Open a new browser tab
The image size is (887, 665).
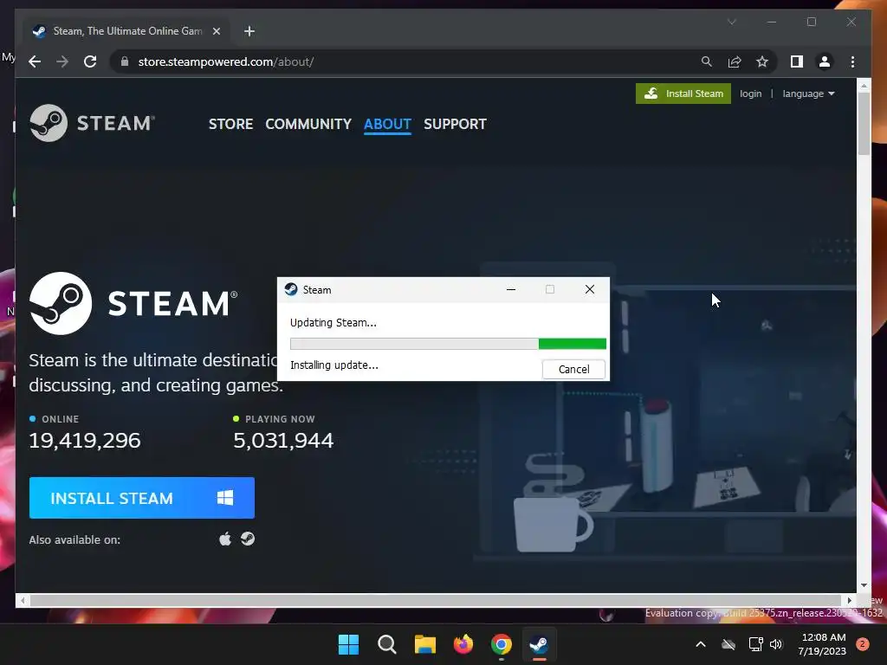(x=249, y=31)
